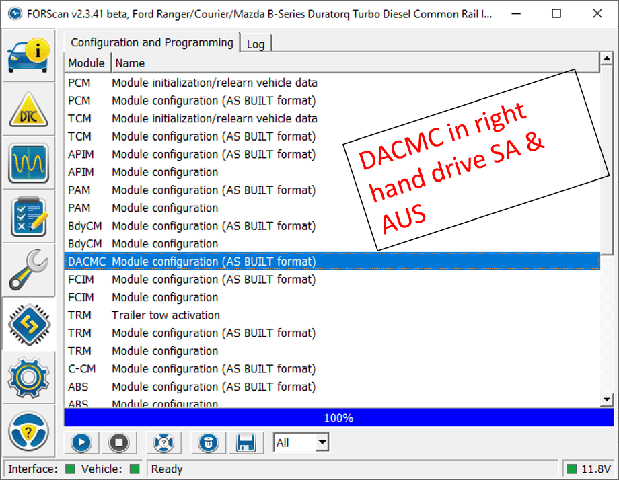The width and height of the screenshot is (619, 480).
Task: Sort by the Name column header
Action: [x=355, y=63]
